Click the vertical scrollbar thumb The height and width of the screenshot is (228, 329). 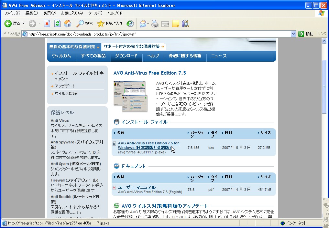(x=324, y=87)
